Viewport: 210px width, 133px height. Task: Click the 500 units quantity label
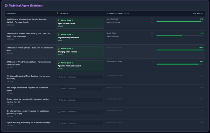point(10,53)
